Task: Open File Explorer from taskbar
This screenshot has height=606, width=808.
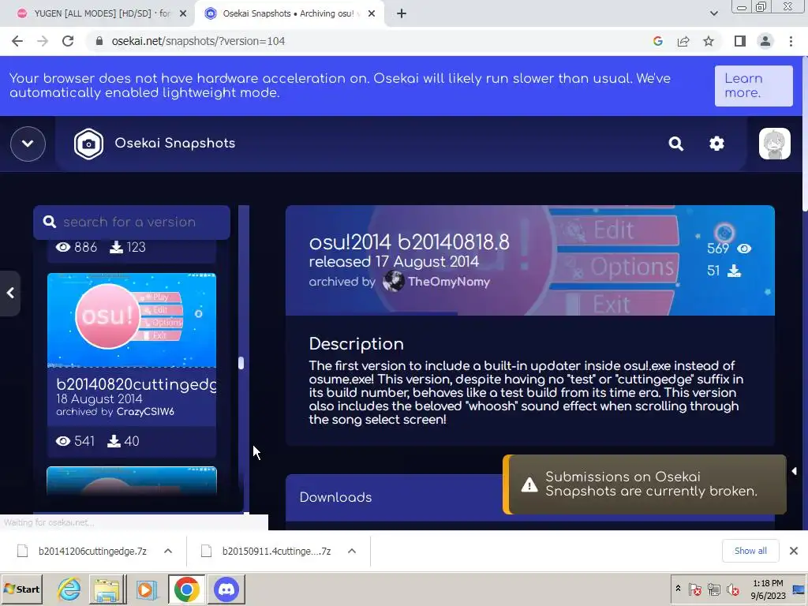Action: pos(107,589)
